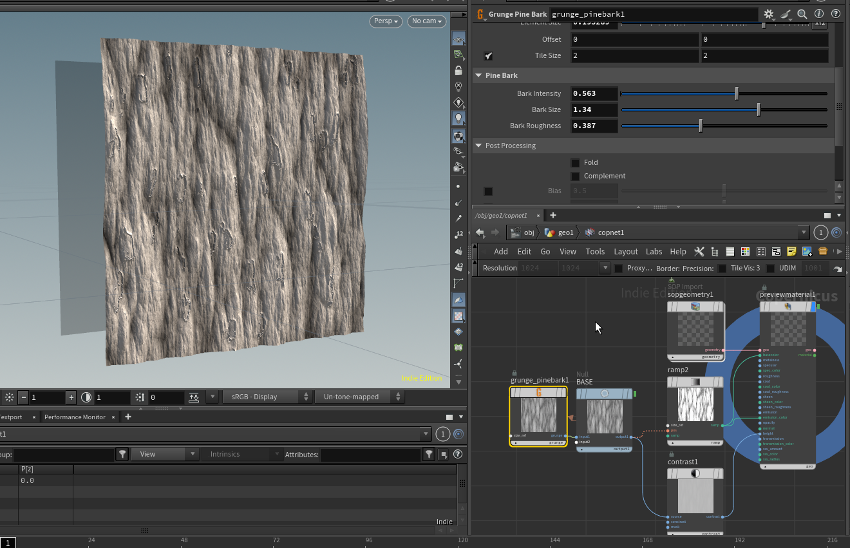Open the parameter gear settings menu

768,14
